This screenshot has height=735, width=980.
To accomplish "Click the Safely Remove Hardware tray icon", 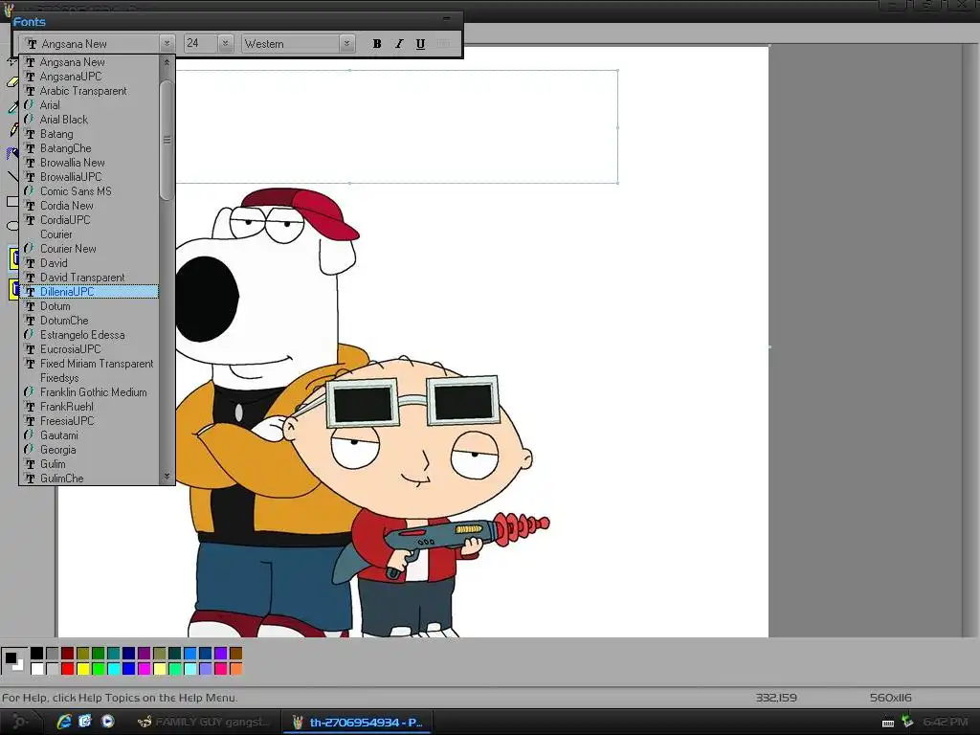I will 907,722.
